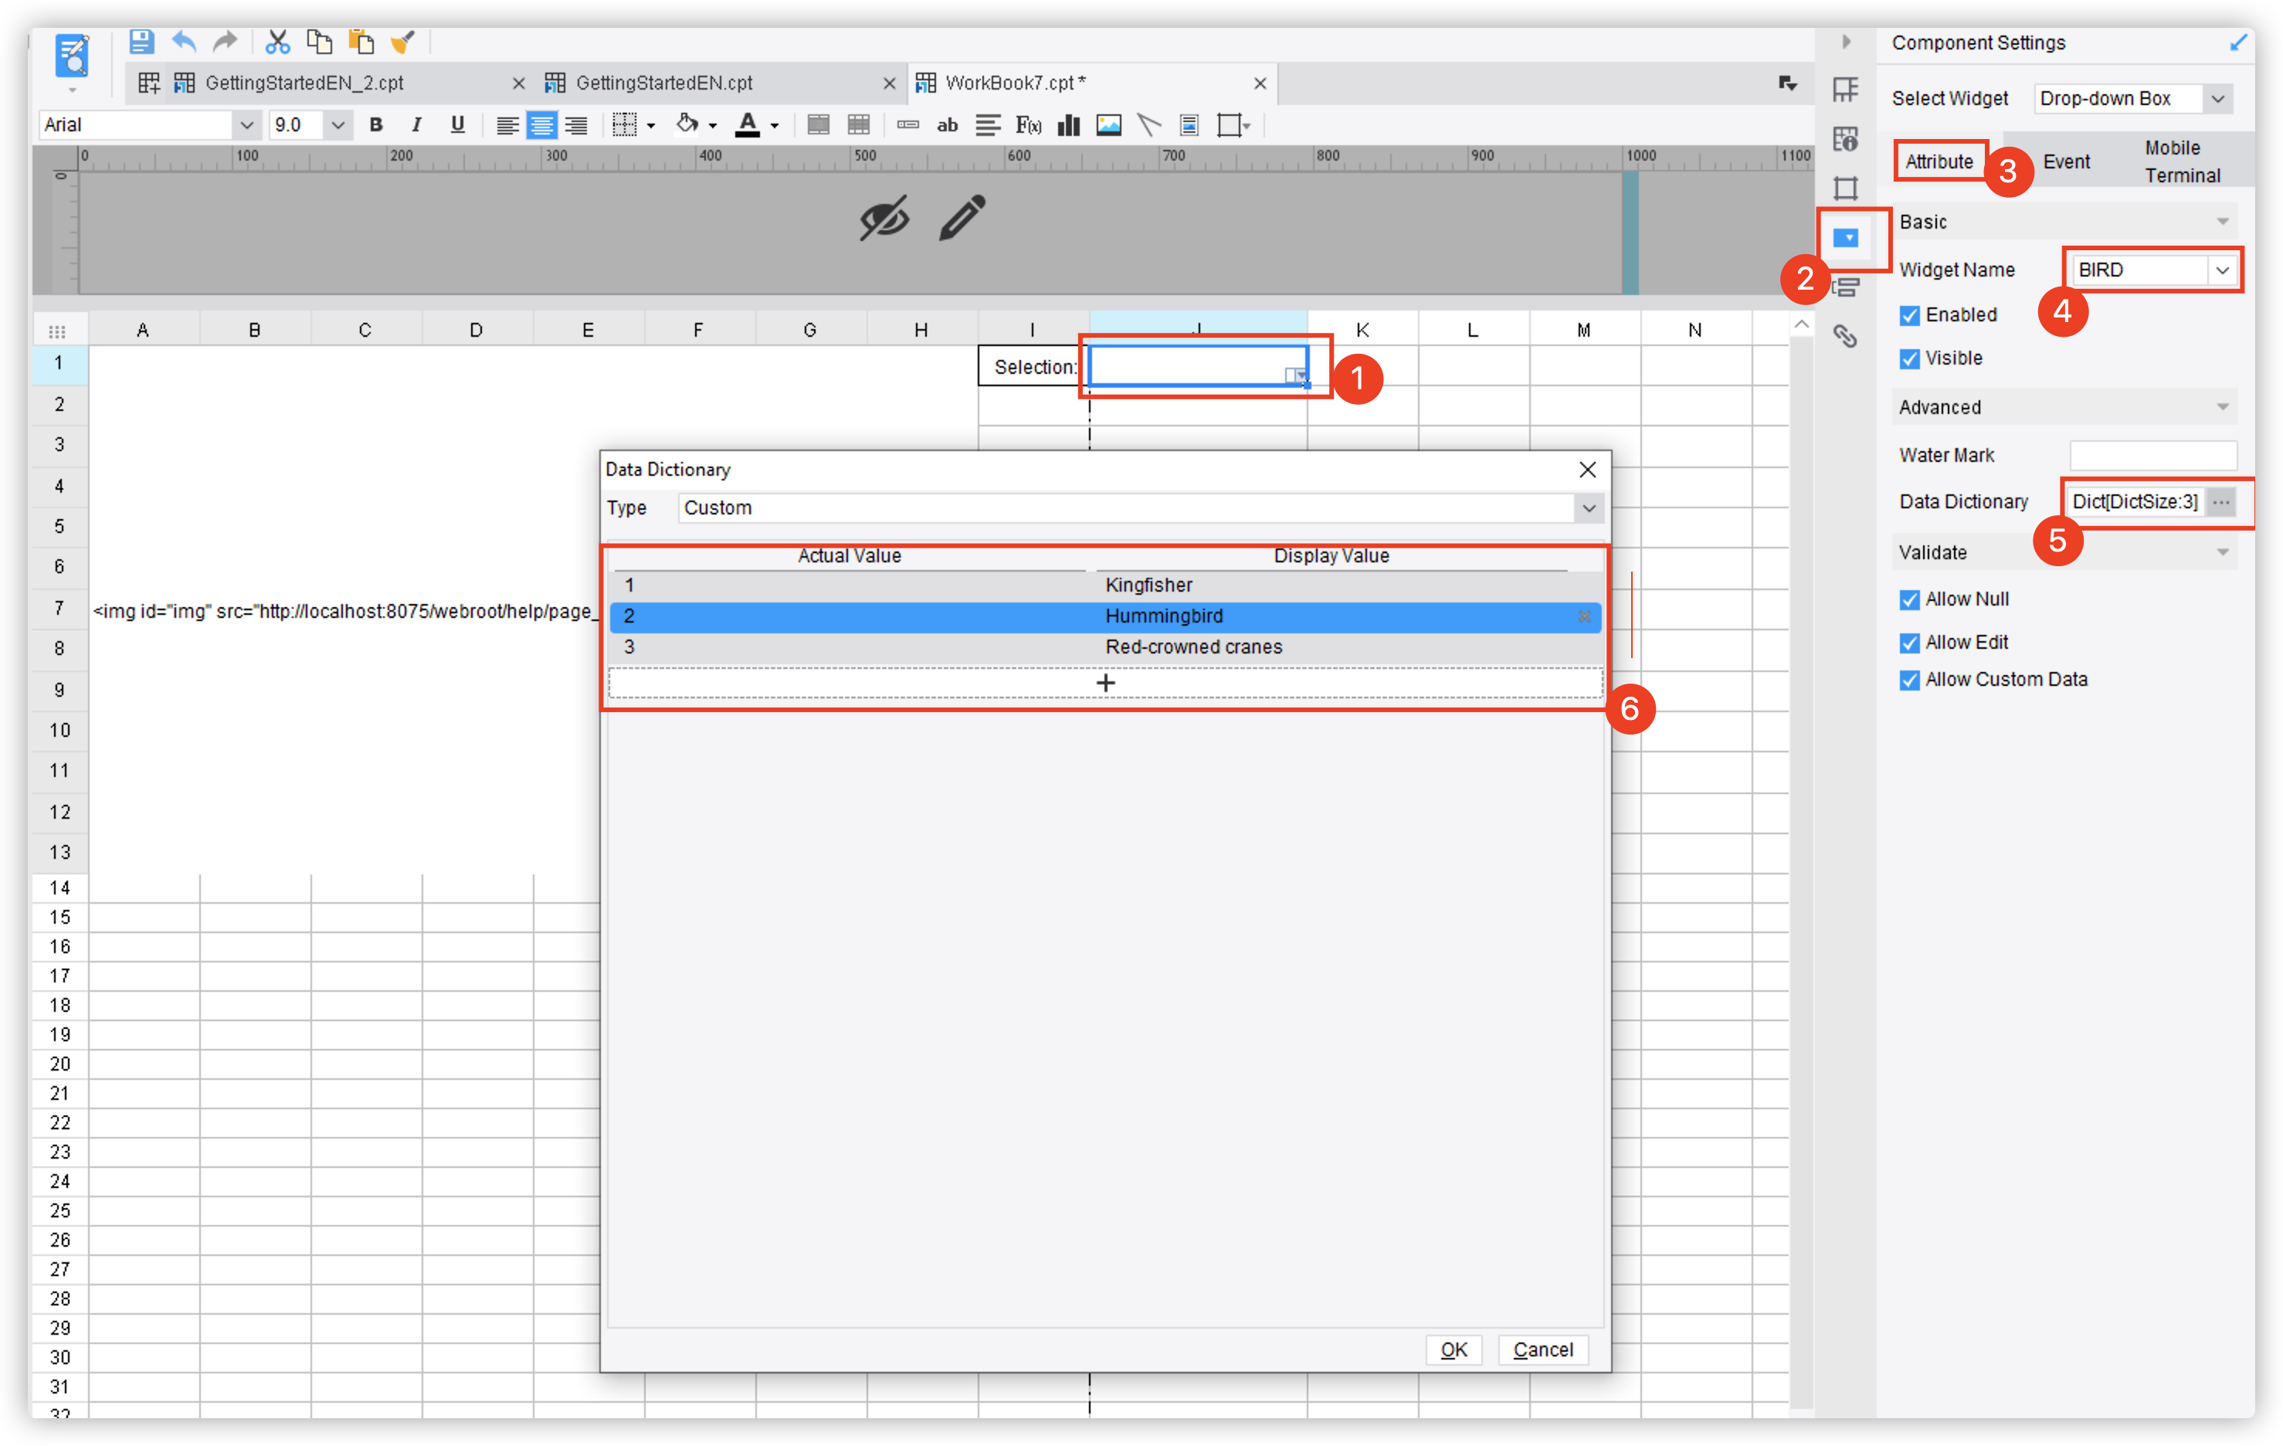Insert a formula with the F(x) icon
The image size is (2283, 1446).
1028,124
